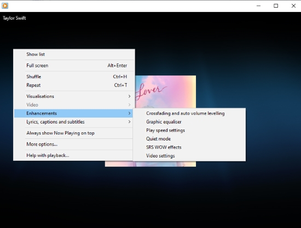Click the Lover album art thumbnail

click(x=165, y=92)
